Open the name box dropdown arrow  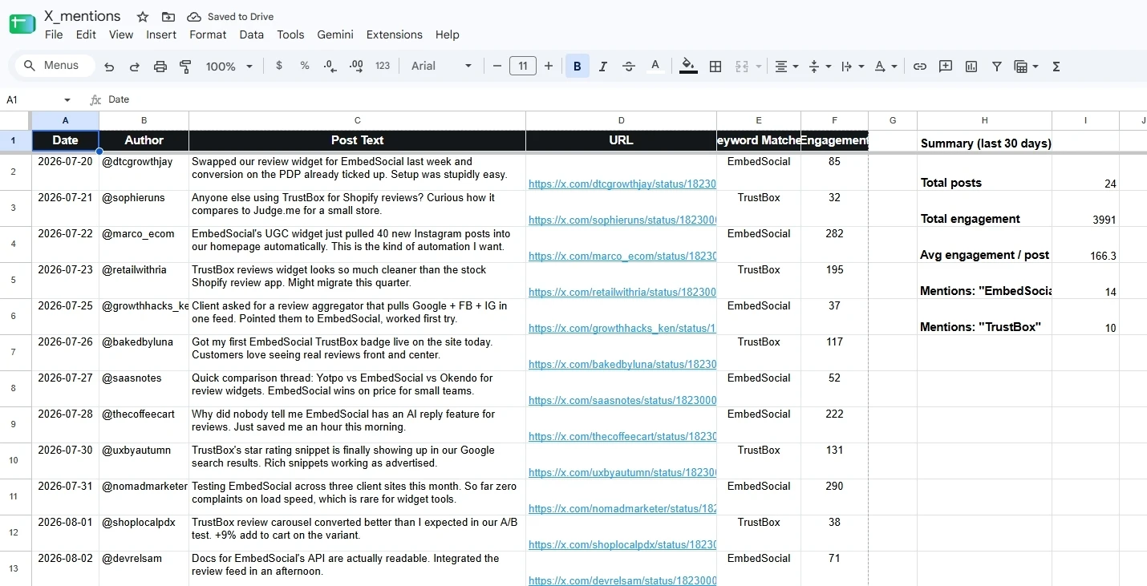click(67, 100)
